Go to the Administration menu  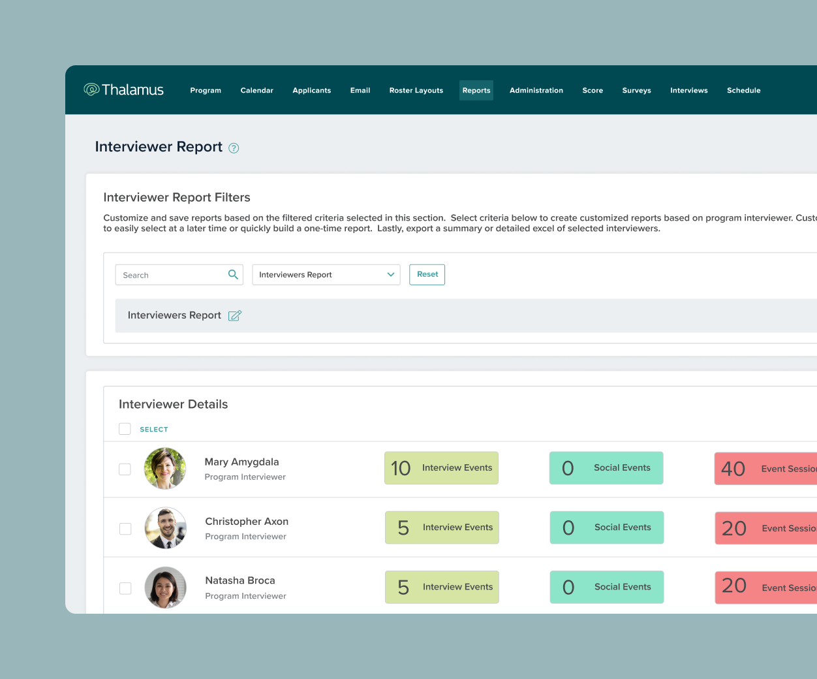(536, 90)
